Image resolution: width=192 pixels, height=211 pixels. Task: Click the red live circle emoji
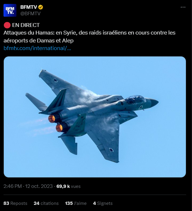(x=7, y=25)
